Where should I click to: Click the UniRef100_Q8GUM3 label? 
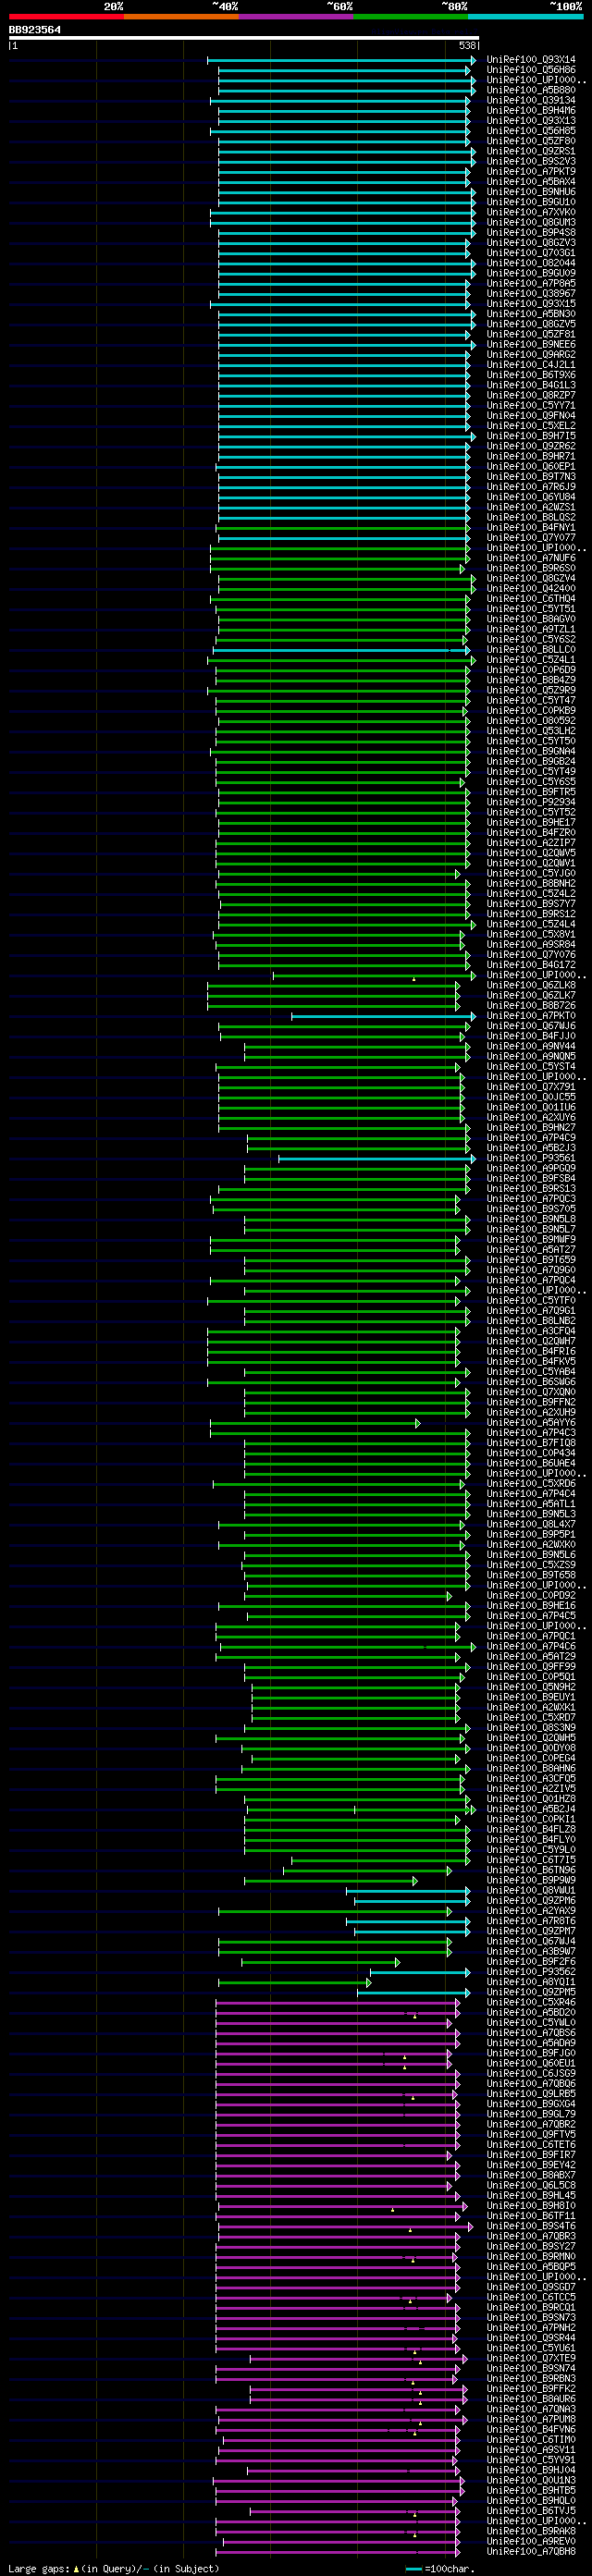pos(531,223)
